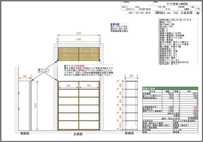Click the '見積り、作図、設計、製作者' label
203x142 pixels.
tap(139, 13)
